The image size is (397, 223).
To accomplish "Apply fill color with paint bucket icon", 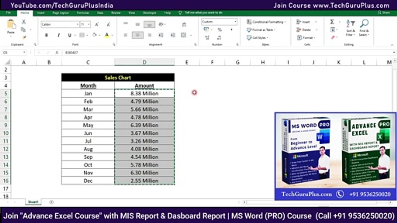I will (x=94, y=35).
